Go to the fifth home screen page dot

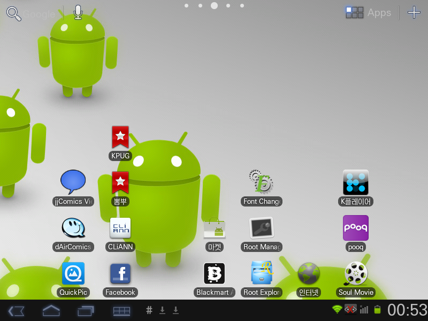(242, 5)
